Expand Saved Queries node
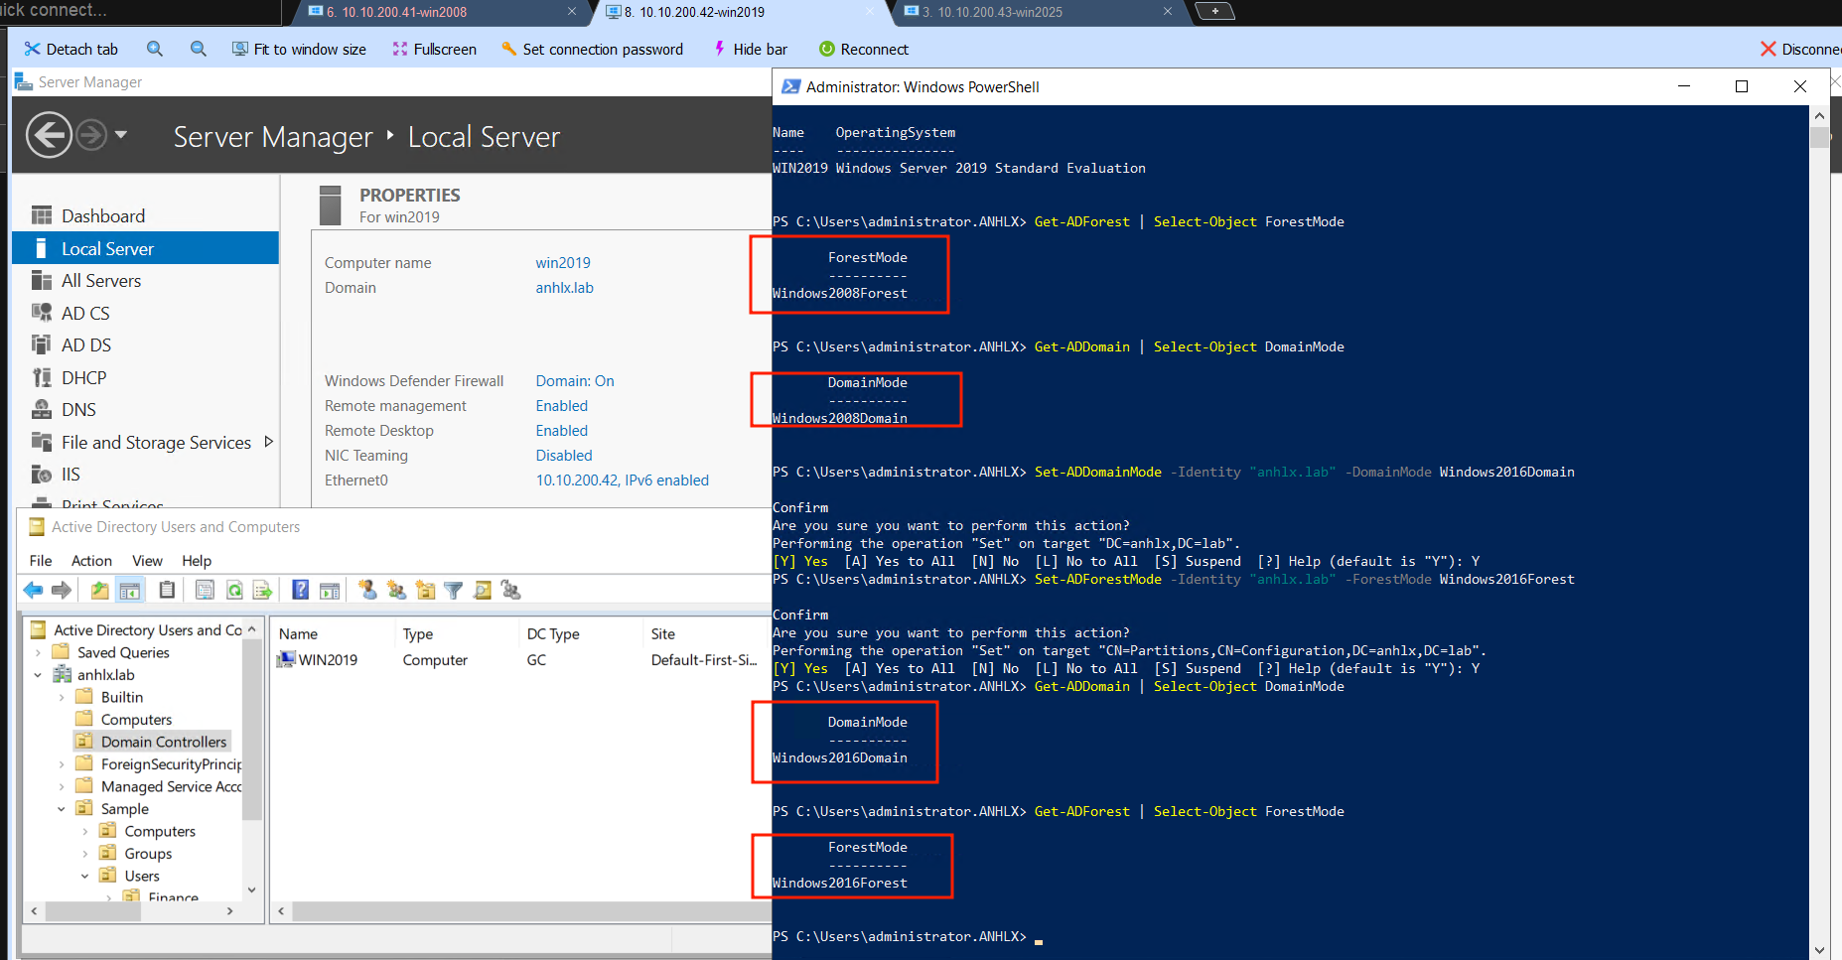 (x=38, y=652)
